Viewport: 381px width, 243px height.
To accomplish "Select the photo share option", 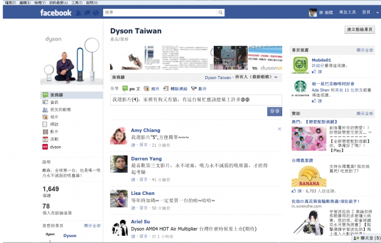I will (x=152, y=89).
